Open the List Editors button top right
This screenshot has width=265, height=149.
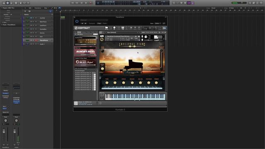tap(250, 3)
